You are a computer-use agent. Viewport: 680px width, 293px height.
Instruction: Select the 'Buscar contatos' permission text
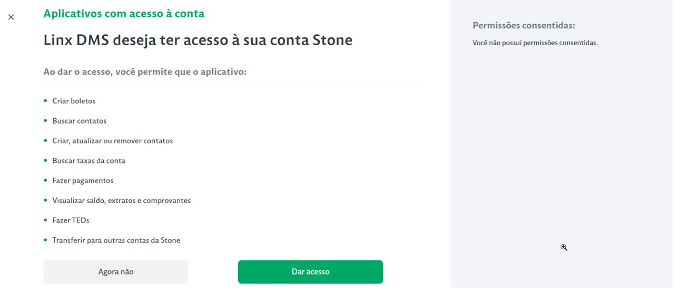pos(79,121)
